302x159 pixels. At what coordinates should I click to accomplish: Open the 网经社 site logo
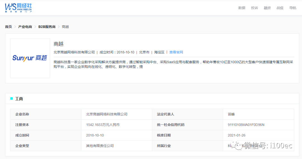(x=18, y=8)
